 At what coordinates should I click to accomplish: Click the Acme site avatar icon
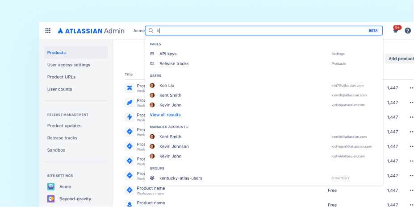(51, 186)
